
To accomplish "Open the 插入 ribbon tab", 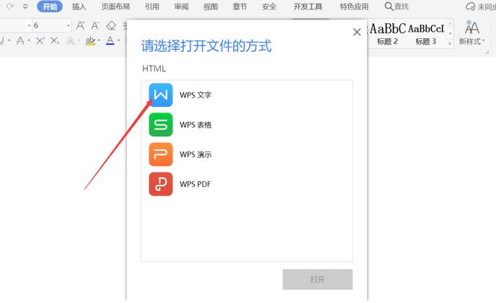I will point(79,6).
